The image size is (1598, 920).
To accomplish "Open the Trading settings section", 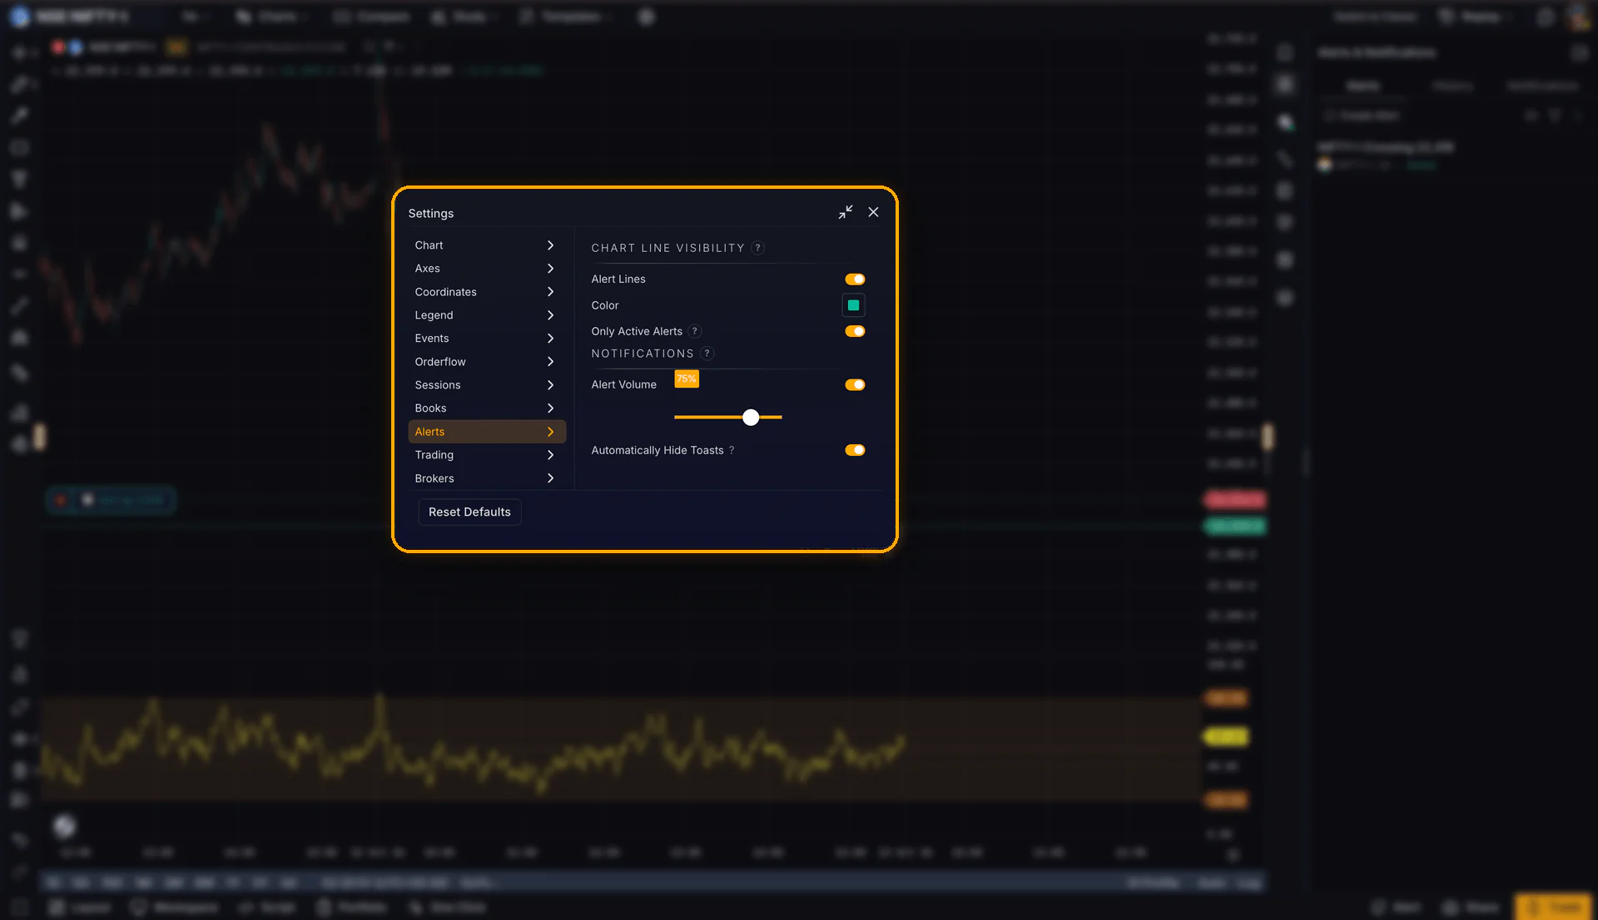I will [487, 455].
